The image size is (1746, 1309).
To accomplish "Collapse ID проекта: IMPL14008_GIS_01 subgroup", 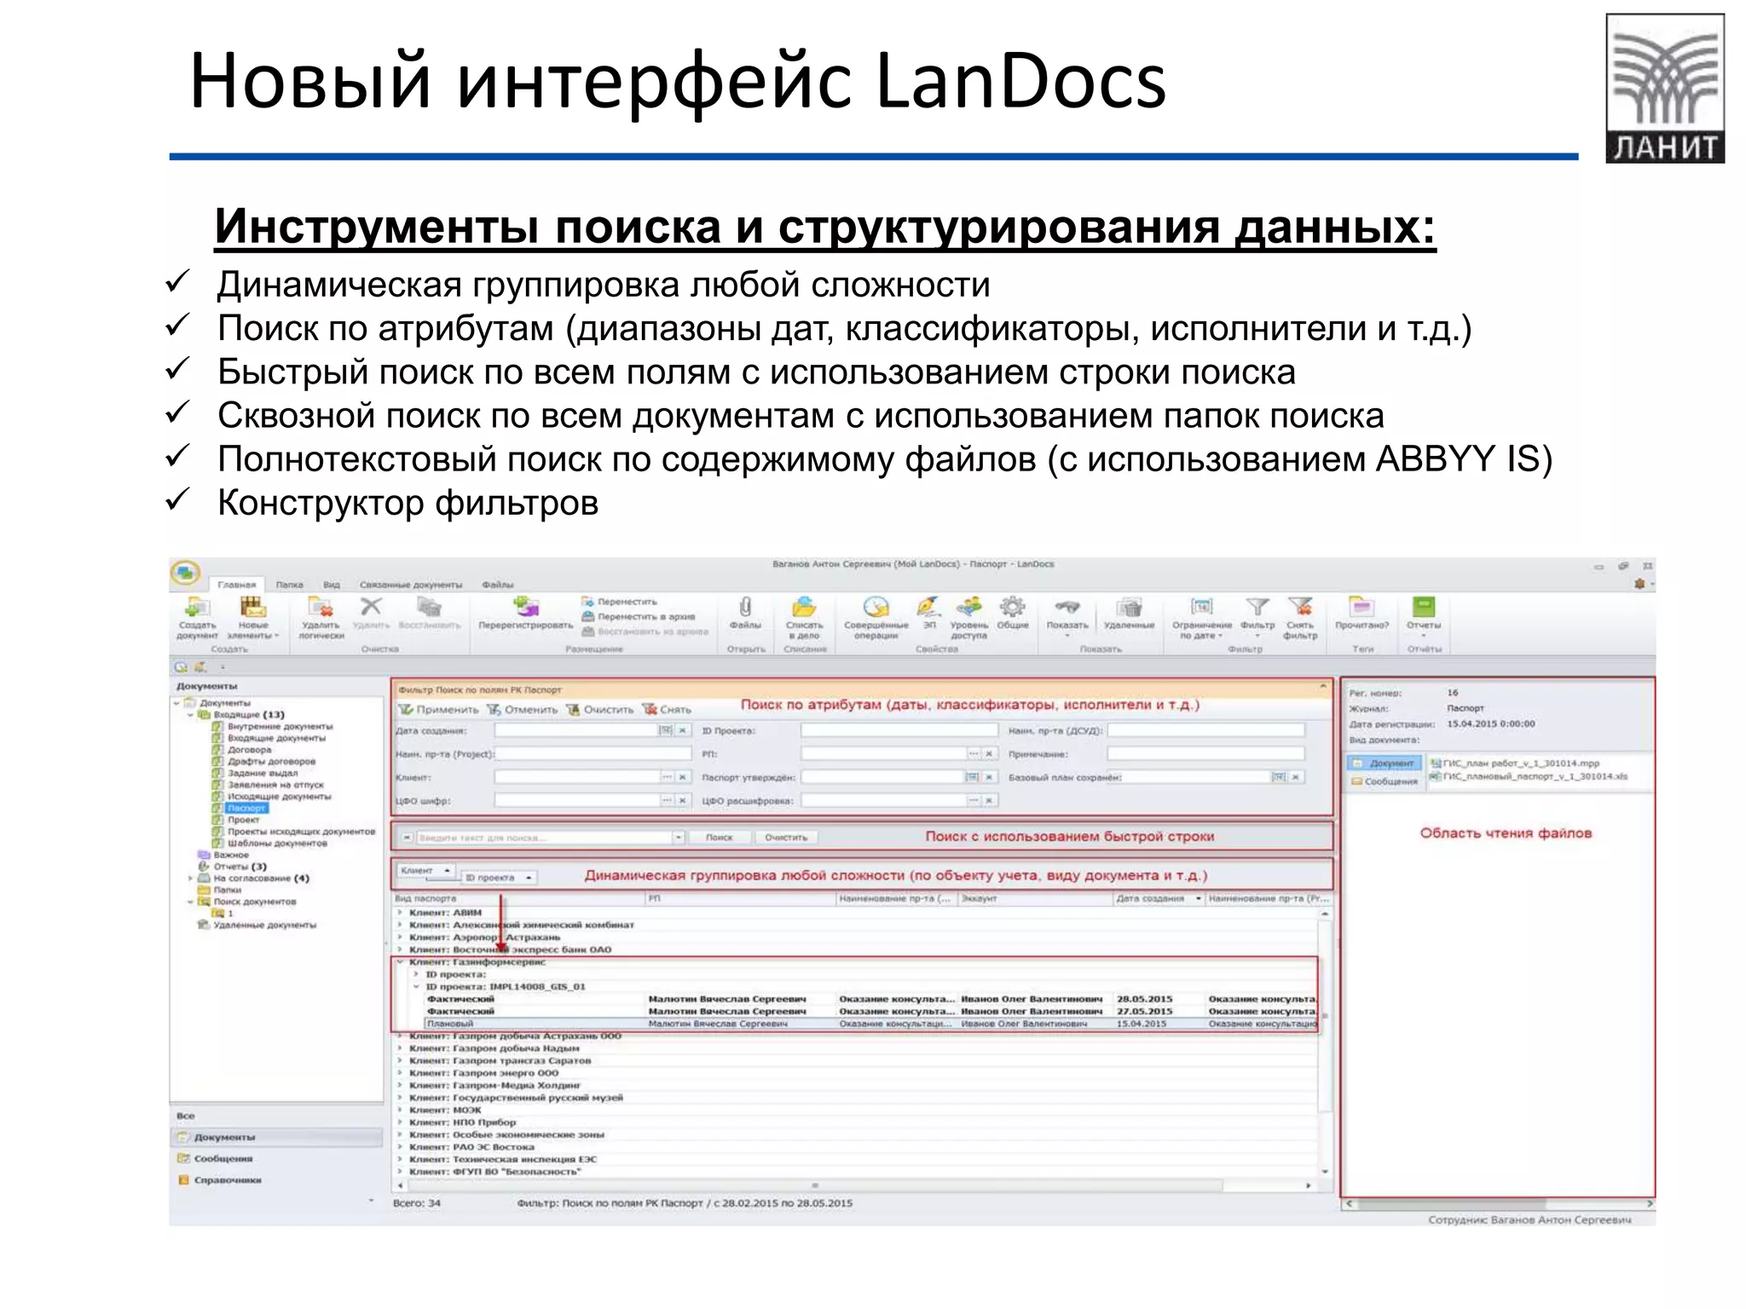I will click(416, 987).
